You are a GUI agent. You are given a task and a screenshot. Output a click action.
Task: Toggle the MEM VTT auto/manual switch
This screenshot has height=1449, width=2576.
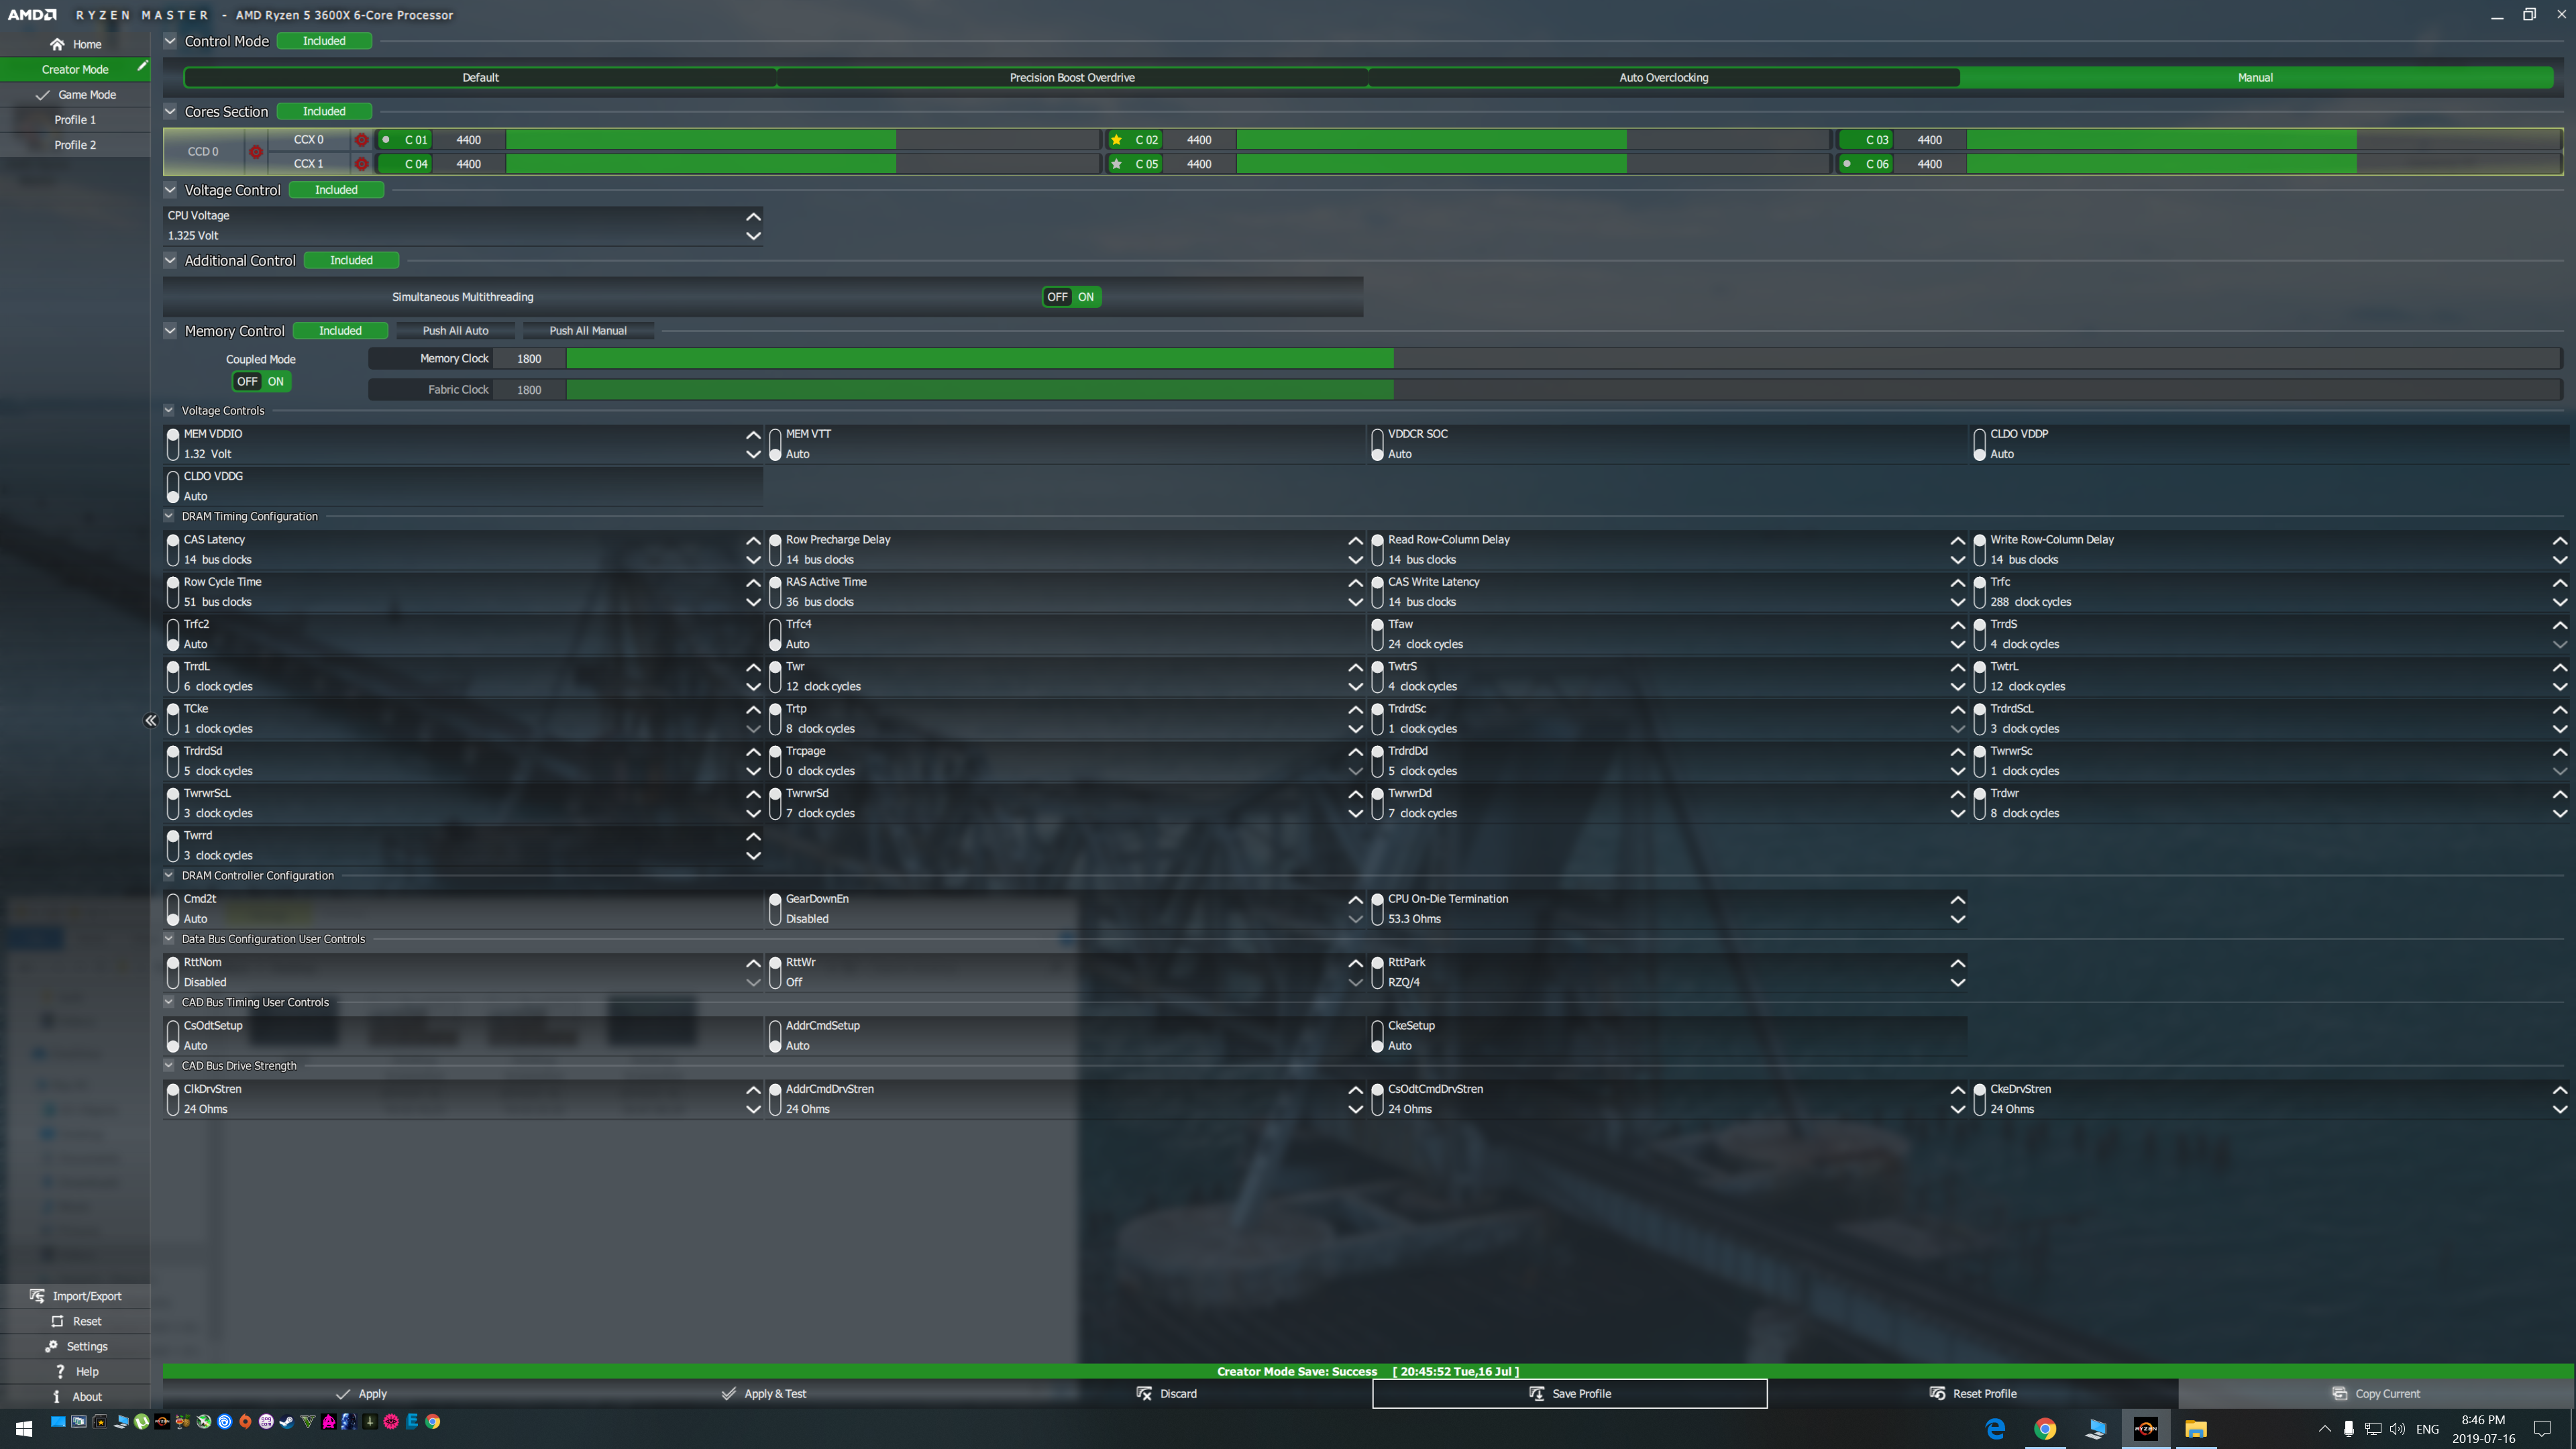pos(775,444)
